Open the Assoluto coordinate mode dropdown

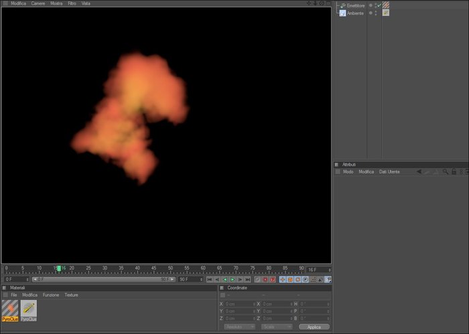tap(239, 327)
